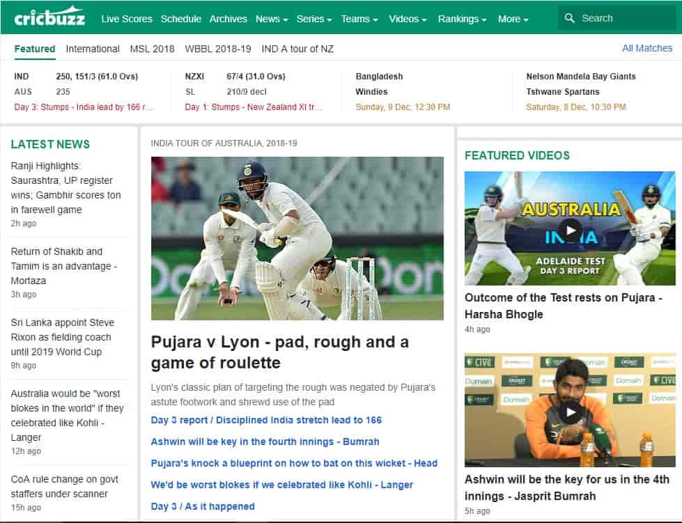Open the Pujara v Lyon headline article
This screenshot has height=523, width=682.
click(x=279, y=352)
